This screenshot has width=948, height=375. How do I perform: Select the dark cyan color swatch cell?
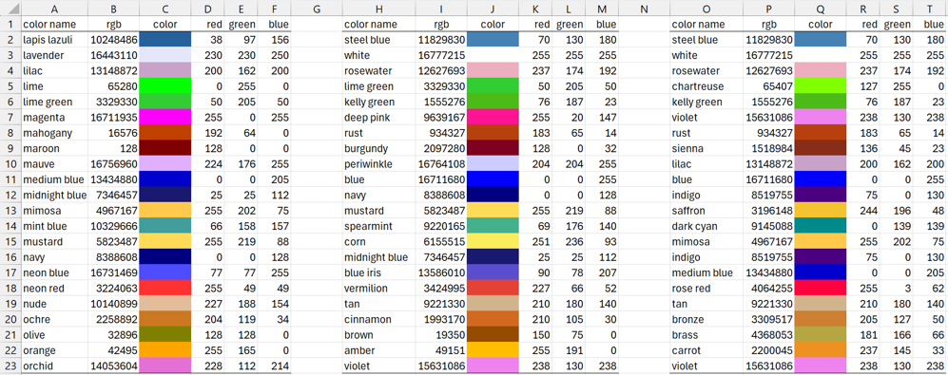(x=821, y=226)
